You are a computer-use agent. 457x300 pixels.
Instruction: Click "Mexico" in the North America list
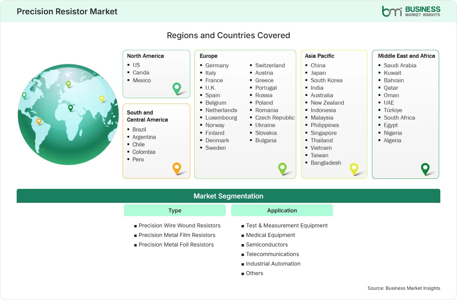[x=142, y=80]
